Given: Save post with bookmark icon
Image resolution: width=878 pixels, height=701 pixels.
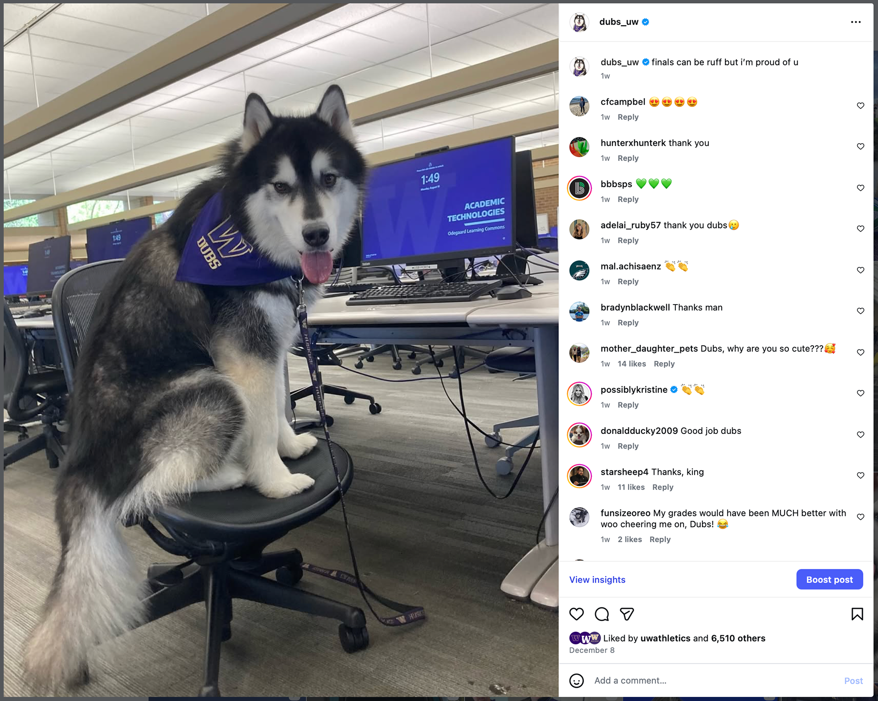Looking at the screenshot, I should tap(857, 614).
